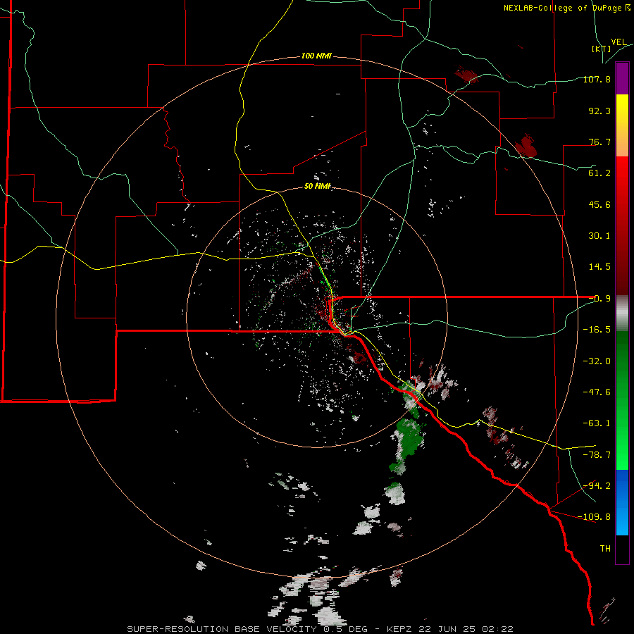Click the 100 NMI range ring label
The height and width of the screenshot is (634, 634).
click(x=316, y=56)
